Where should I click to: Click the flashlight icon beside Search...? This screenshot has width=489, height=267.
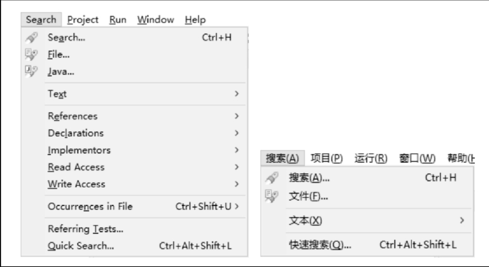tap(30, 37)
